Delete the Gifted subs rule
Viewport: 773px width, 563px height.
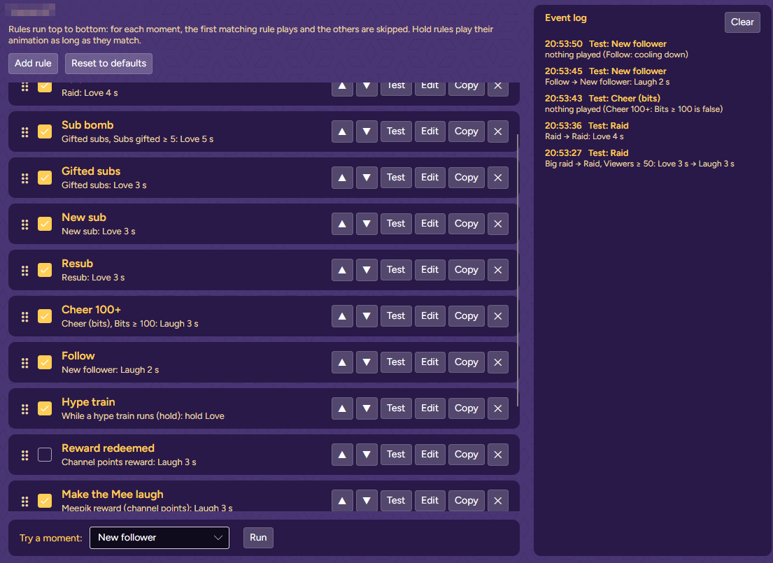[x=498, y=178]
